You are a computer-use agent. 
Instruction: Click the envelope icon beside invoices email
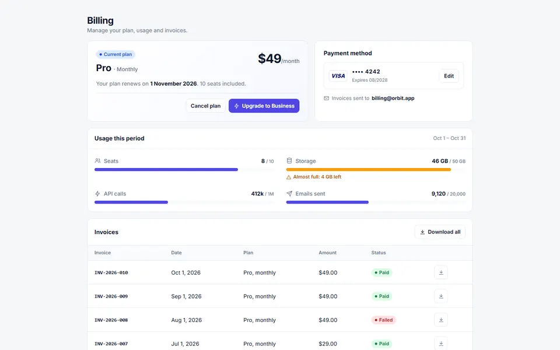(326, 98)
